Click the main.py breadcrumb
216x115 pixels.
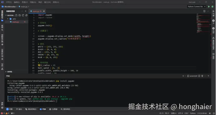24,7
